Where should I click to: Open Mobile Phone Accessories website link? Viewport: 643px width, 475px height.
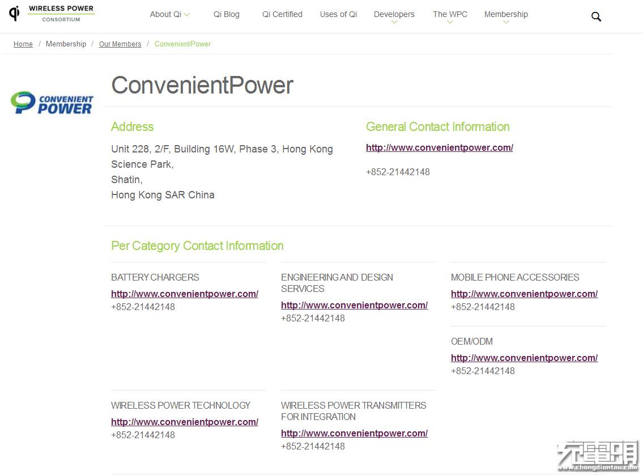(x=524, y=294)
